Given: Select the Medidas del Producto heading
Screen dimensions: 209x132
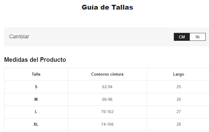Looking at the screenshot, I should [x=35, y=60].
